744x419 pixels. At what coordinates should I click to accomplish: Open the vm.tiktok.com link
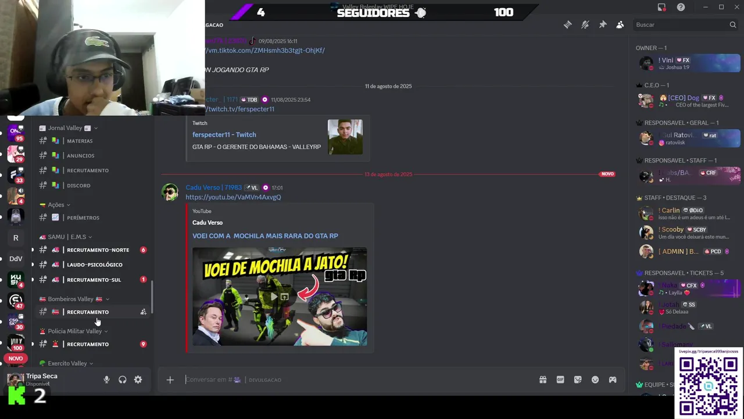click(x=264, y=51)
